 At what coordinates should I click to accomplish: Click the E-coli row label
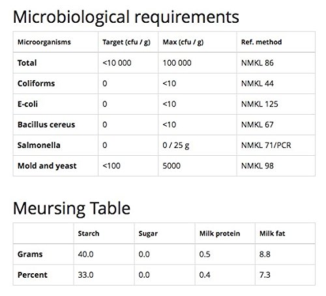point(27,104)
